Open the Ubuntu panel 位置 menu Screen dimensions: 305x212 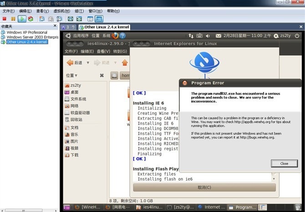coord(96,36)
